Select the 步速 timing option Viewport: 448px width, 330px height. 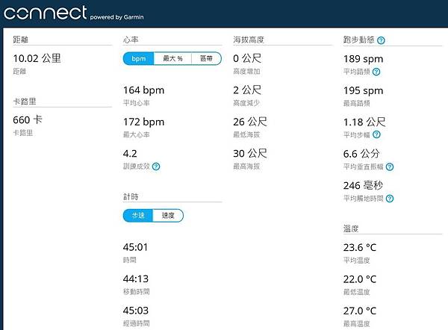point(138,215)
